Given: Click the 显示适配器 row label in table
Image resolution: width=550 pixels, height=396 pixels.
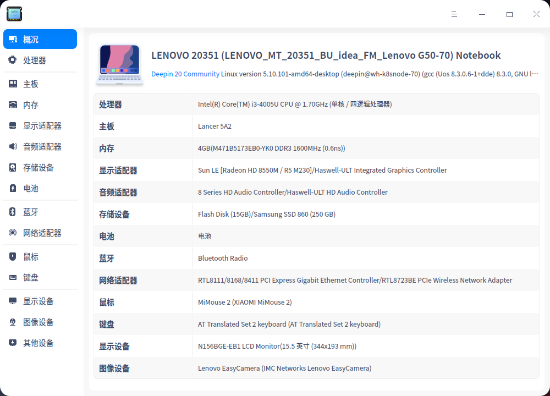Looking at the screenshot, I should pos(118,170).
